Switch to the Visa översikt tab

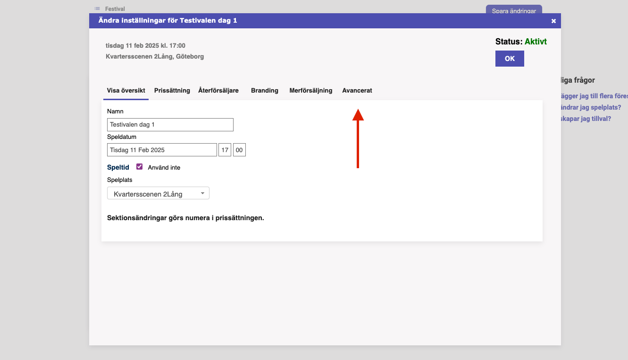(x=126, y=90)
